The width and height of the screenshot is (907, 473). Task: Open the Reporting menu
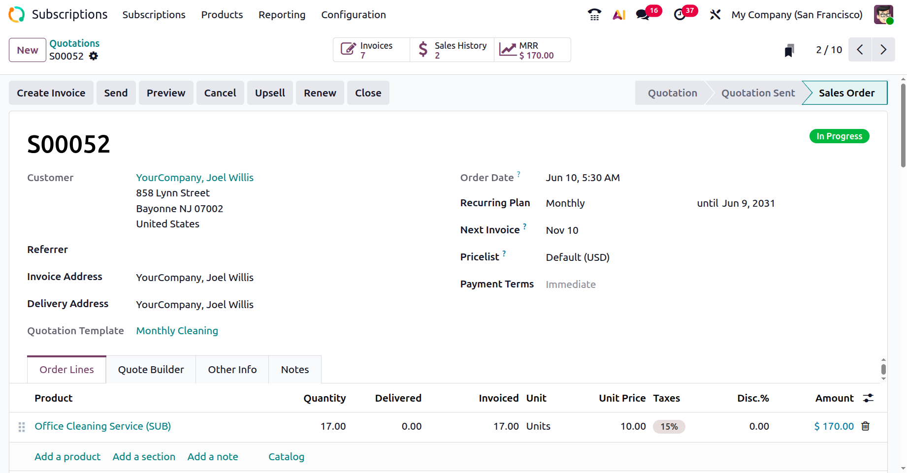point(282,15)
